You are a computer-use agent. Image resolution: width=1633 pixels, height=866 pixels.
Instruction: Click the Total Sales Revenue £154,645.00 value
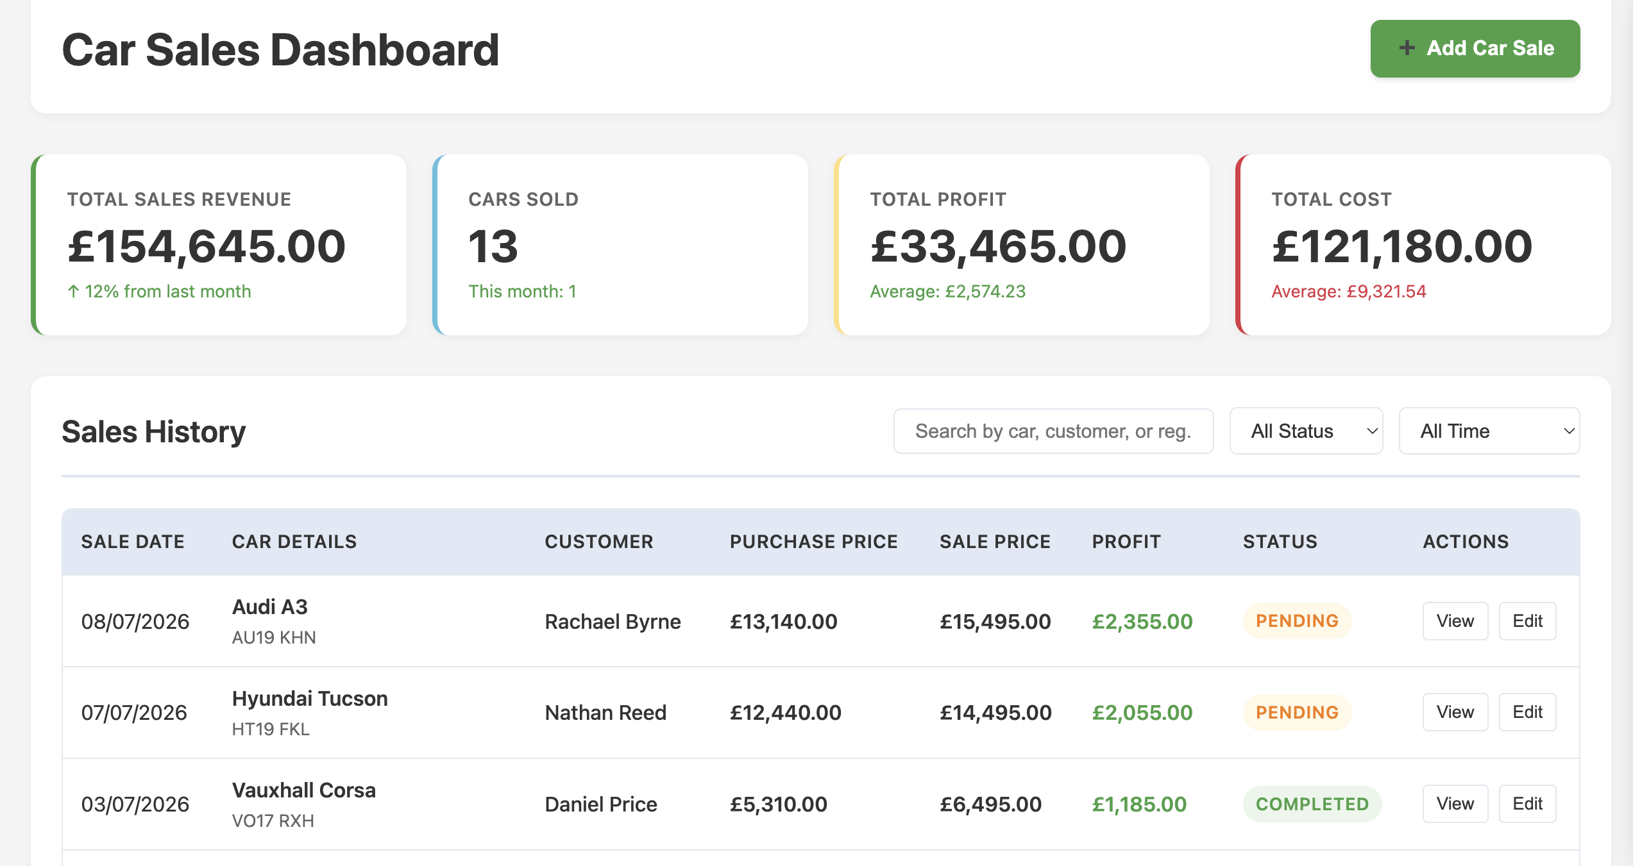[x=207, y=246]
